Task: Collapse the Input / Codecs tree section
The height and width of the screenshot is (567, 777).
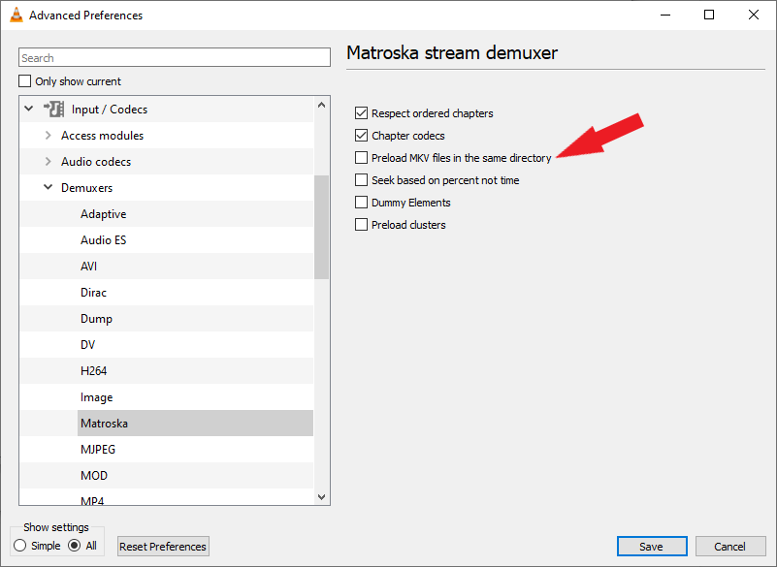Action: pos(29,108)
